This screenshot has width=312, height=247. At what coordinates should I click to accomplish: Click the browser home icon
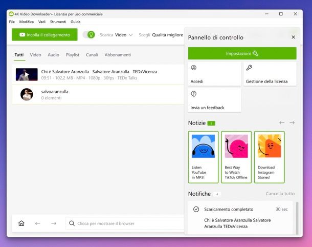(x=21, y=223)
